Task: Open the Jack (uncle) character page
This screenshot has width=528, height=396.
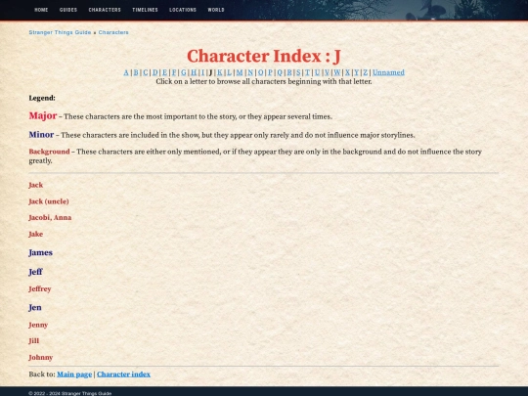Action: click(x=49, y=201)
